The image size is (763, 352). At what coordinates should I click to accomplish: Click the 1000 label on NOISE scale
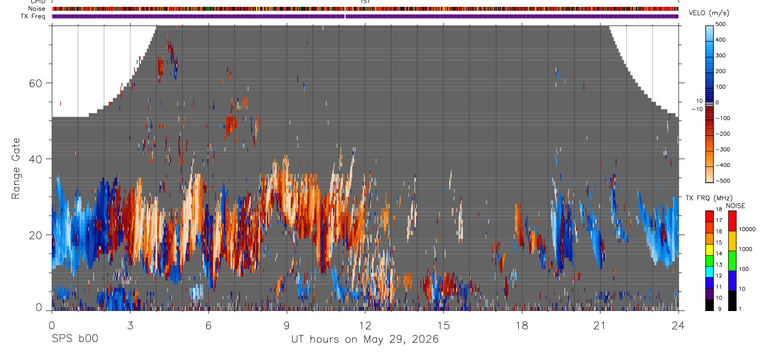pos(745,249)
